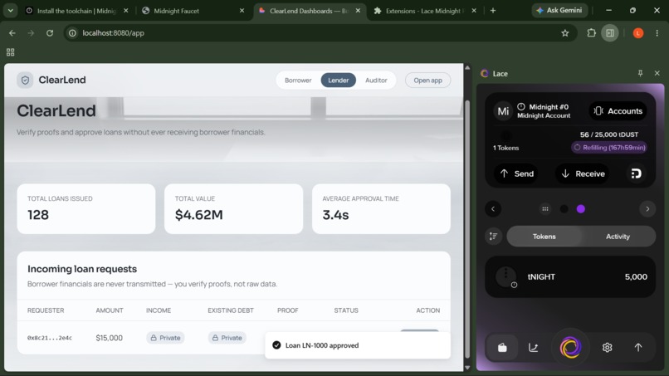Click the Refilling (167h59min) status
The height and width of the screenshot is (376, 669).
(609, 147)
